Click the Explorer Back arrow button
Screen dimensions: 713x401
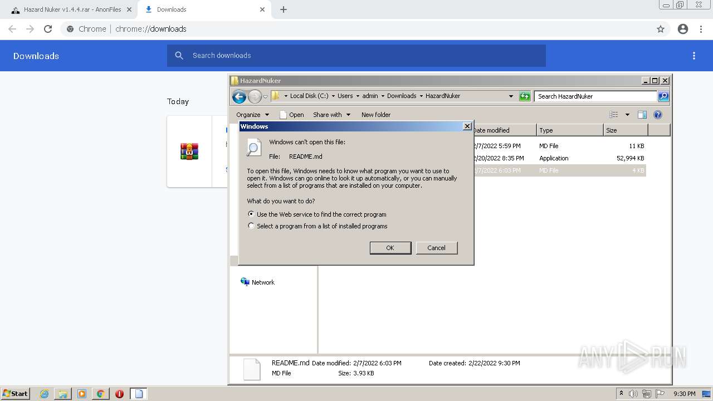(239, 96)
